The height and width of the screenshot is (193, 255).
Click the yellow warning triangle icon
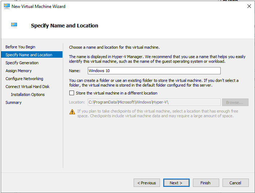click(72, 112)
